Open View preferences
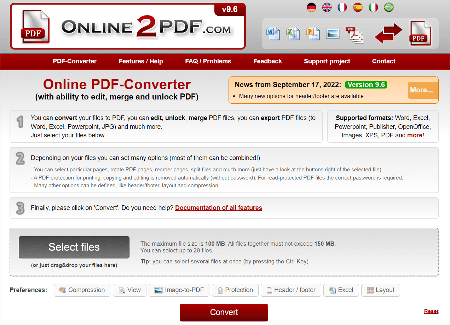 (129, 290)
